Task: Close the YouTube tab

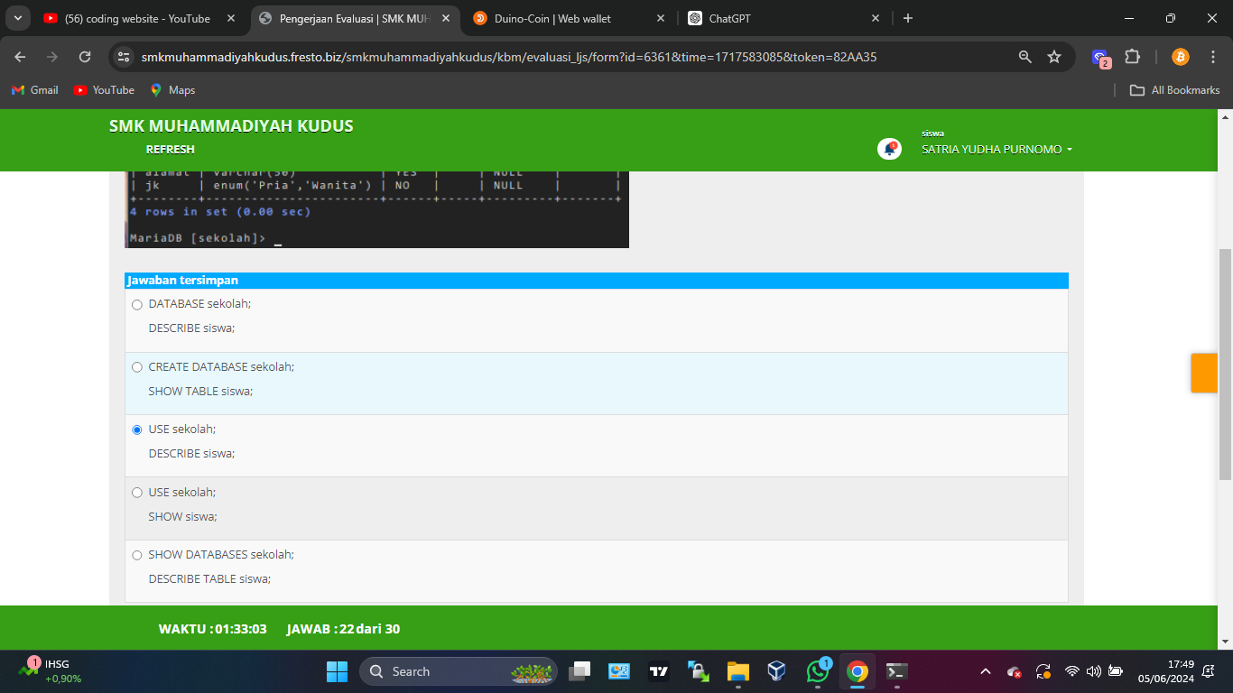Action: [x=230, y=18]
